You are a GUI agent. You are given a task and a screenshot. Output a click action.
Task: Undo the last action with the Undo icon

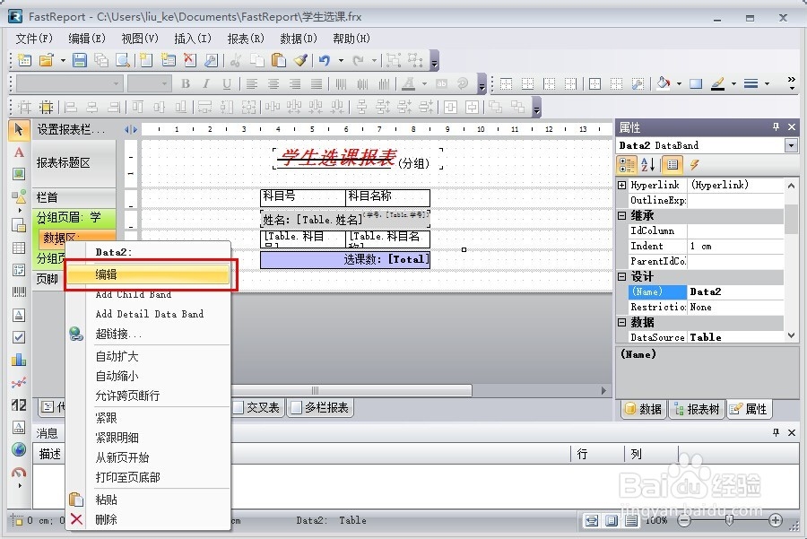[x=324, y=61]
